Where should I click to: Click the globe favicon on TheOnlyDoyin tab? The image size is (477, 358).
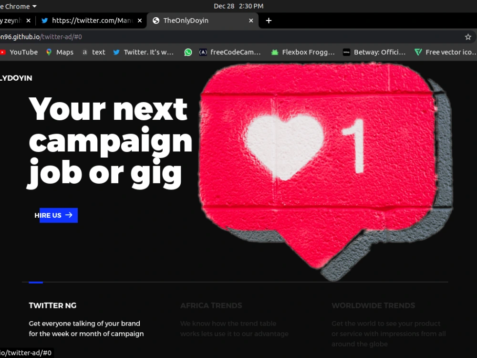[156, 21]
